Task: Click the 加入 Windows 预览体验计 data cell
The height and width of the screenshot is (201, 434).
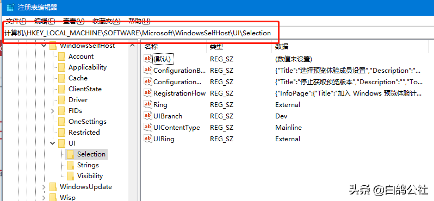Action: 349,93
